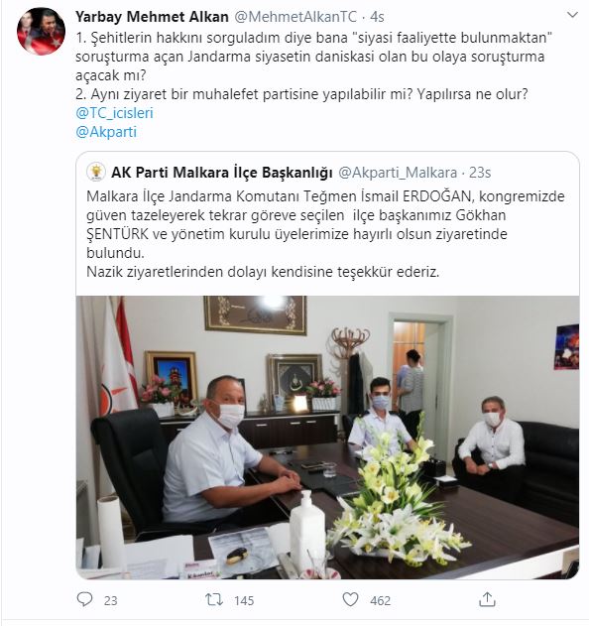Screen dimensions: 589x626
Task: Click the 23s quoted tweet timestamp
Action: [x=480, y=173]
